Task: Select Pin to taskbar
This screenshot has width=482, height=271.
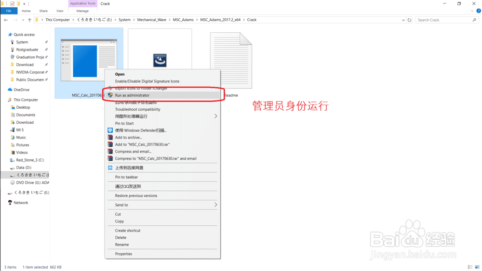Action: click(x=162, y=177)
